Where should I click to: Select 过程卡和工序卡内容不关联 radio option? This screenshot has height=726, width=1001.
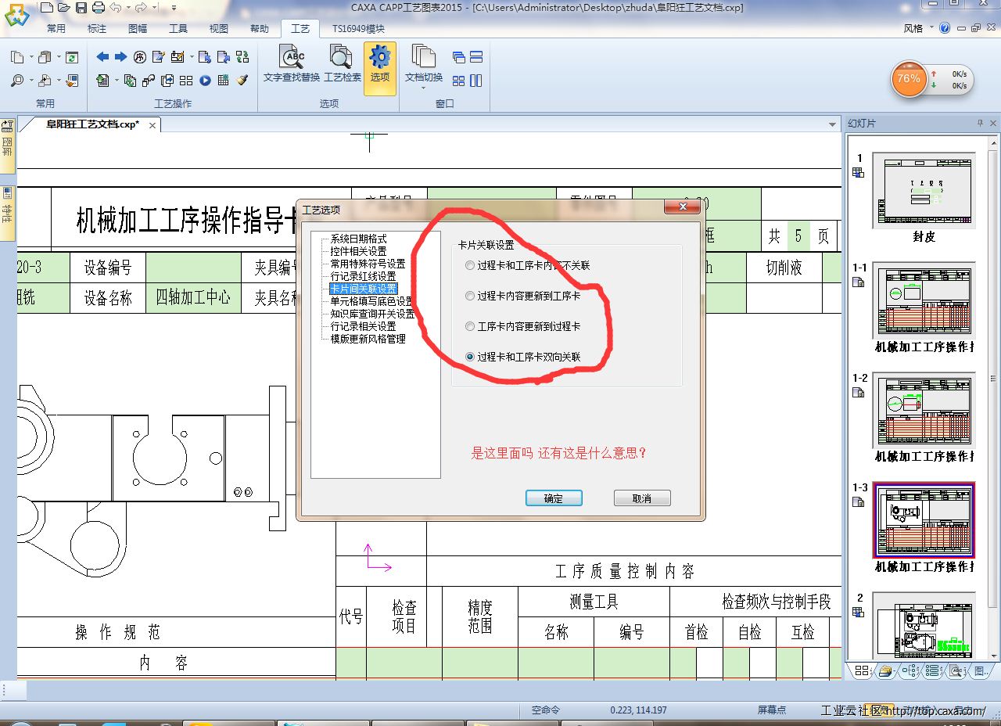coord(470,265)
